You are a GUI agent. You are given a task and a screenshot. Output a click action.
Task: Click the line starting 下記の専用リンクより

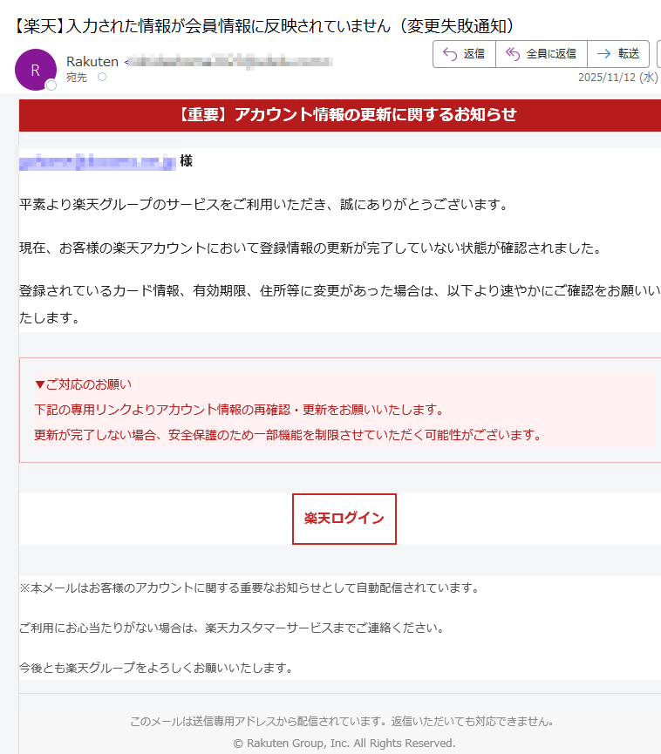(x=240, y=410)
